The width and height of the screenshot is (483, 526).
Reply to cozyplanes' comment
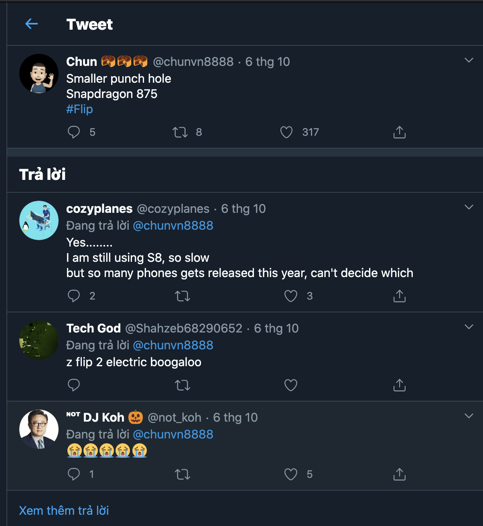point(74,296)
